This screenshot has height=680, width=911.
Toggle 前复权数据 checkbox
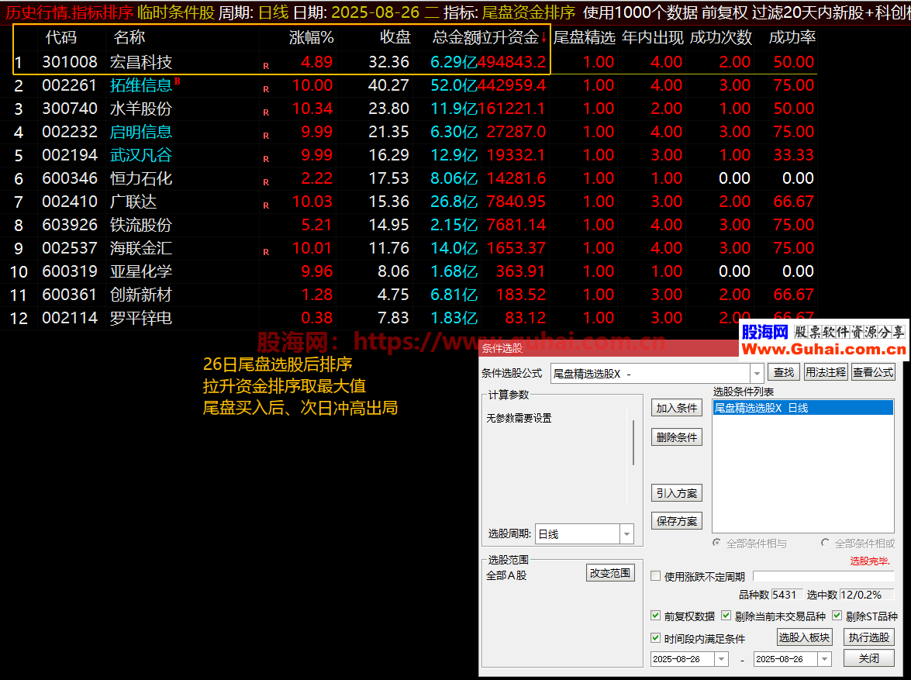pos(655,616)
